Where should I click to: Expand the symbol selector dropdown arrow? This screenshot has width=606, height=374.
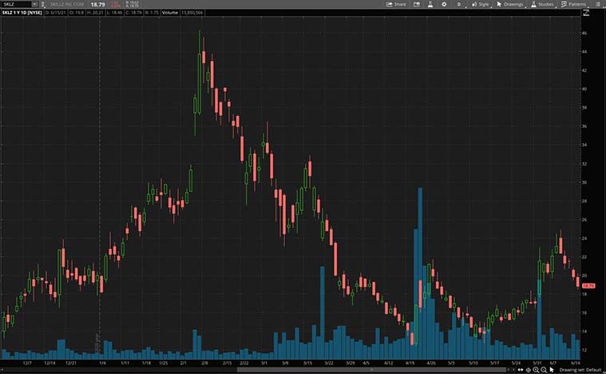pyautogui.click(x=34, y=4)
